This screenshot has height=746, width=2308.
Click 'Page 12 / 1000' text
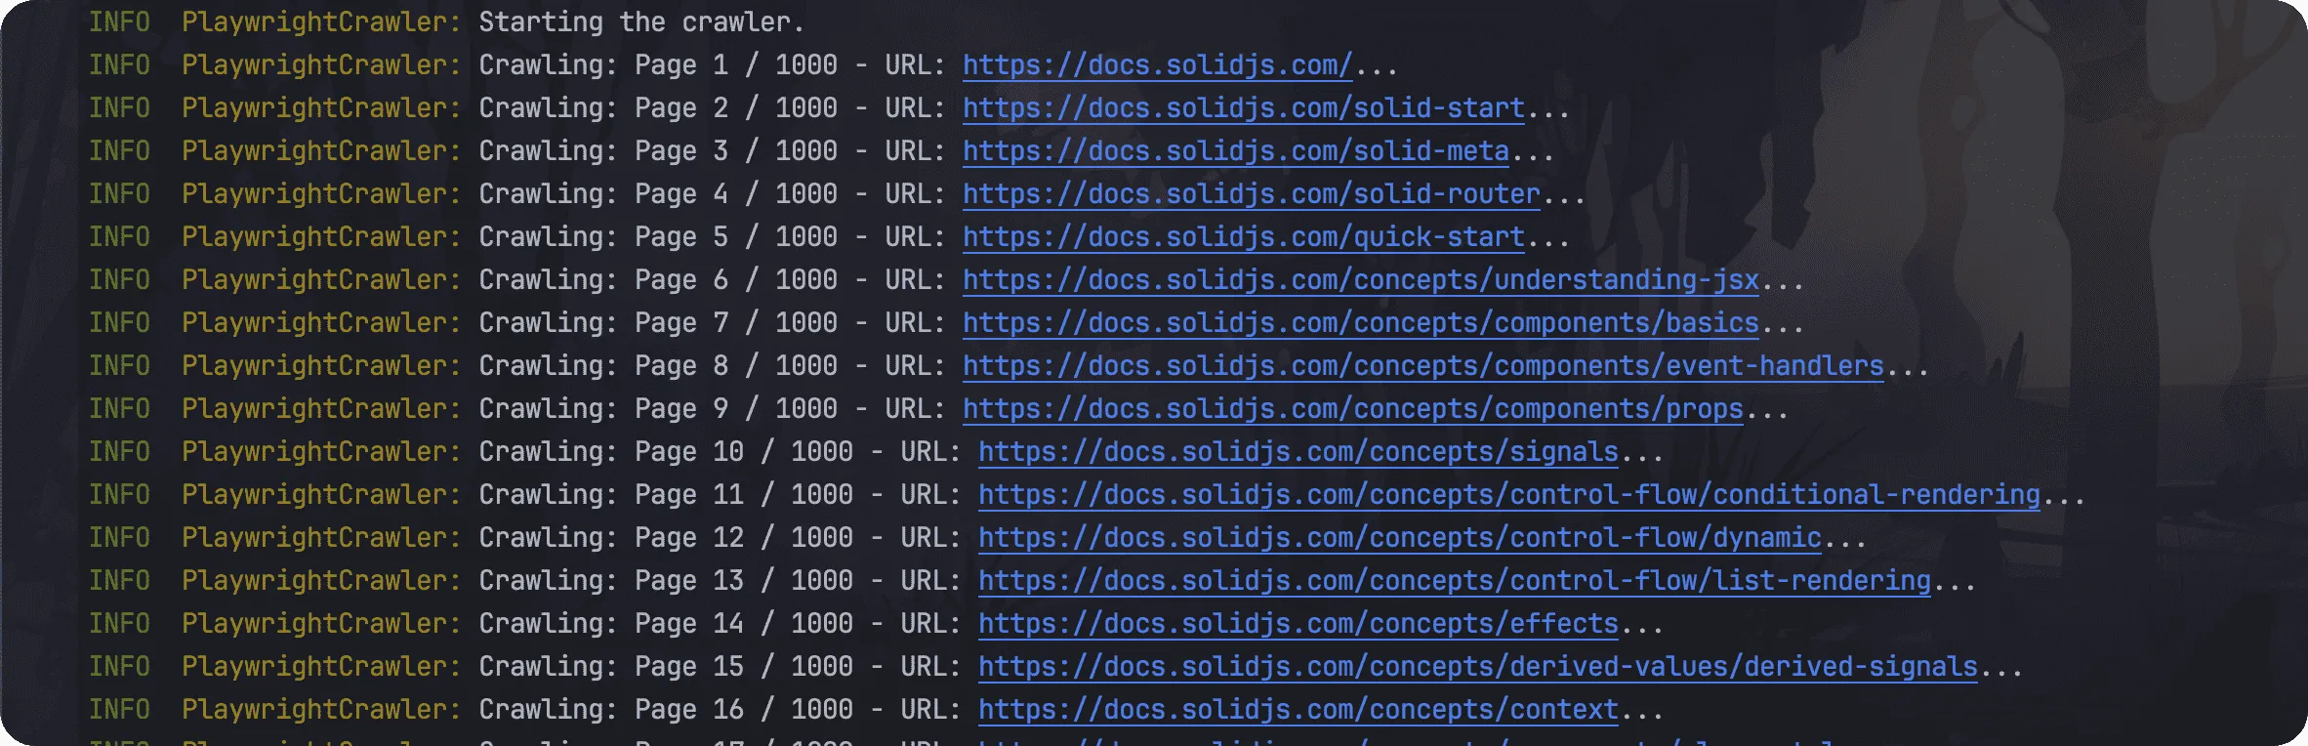point(744,538)
